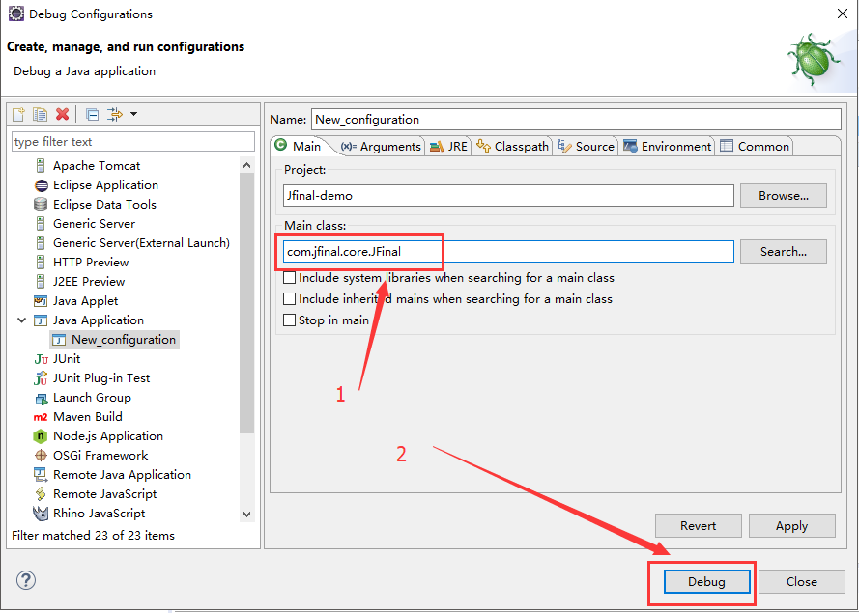The image size is (859, 613).
Task: Click the Main class text field
Action: (506, 252)
